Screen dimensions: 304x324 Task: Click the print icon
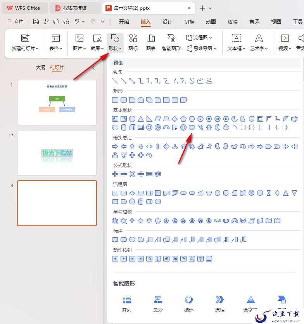(x=56, y=21)
